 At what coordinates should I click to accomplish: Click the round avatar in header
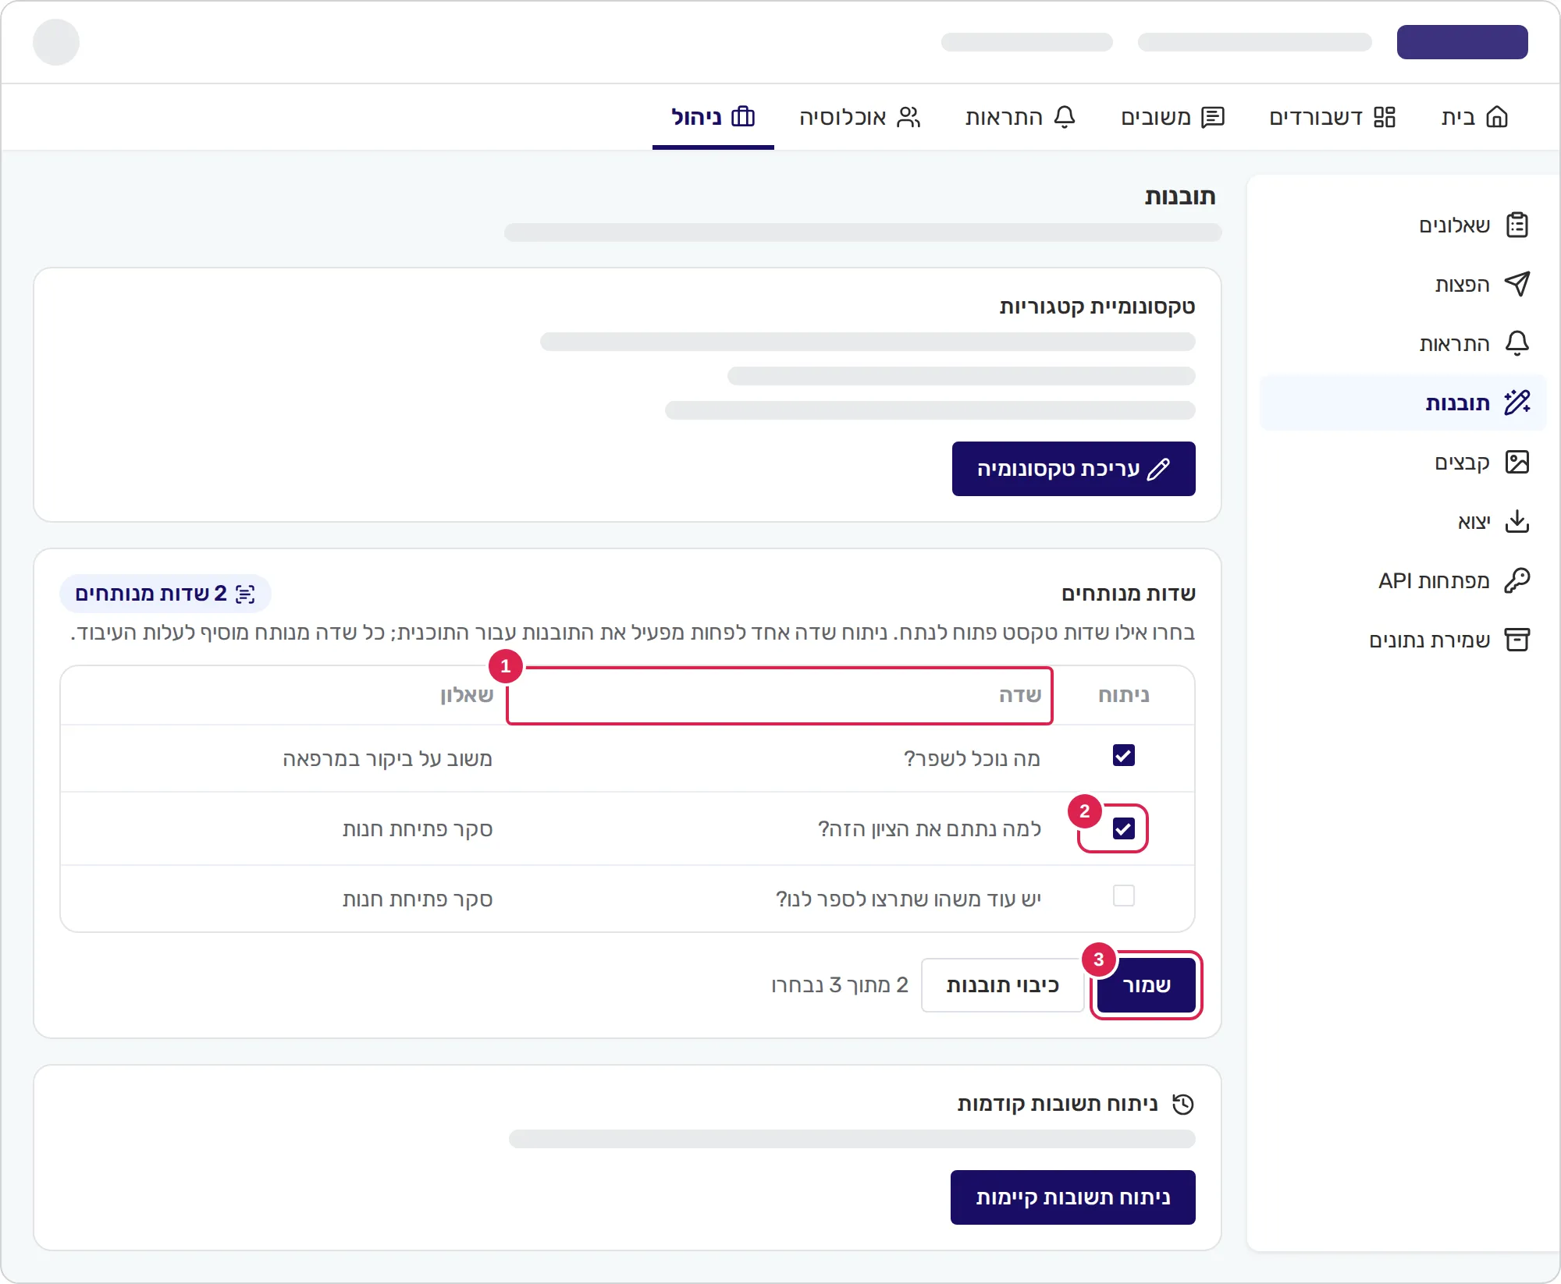click(x=56, y=42)
